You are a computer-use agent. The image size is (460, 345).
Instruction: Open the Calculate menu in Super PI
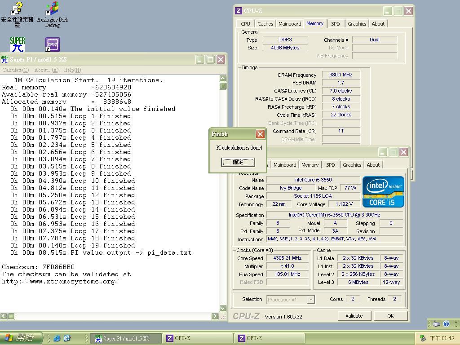pos(16,70)
